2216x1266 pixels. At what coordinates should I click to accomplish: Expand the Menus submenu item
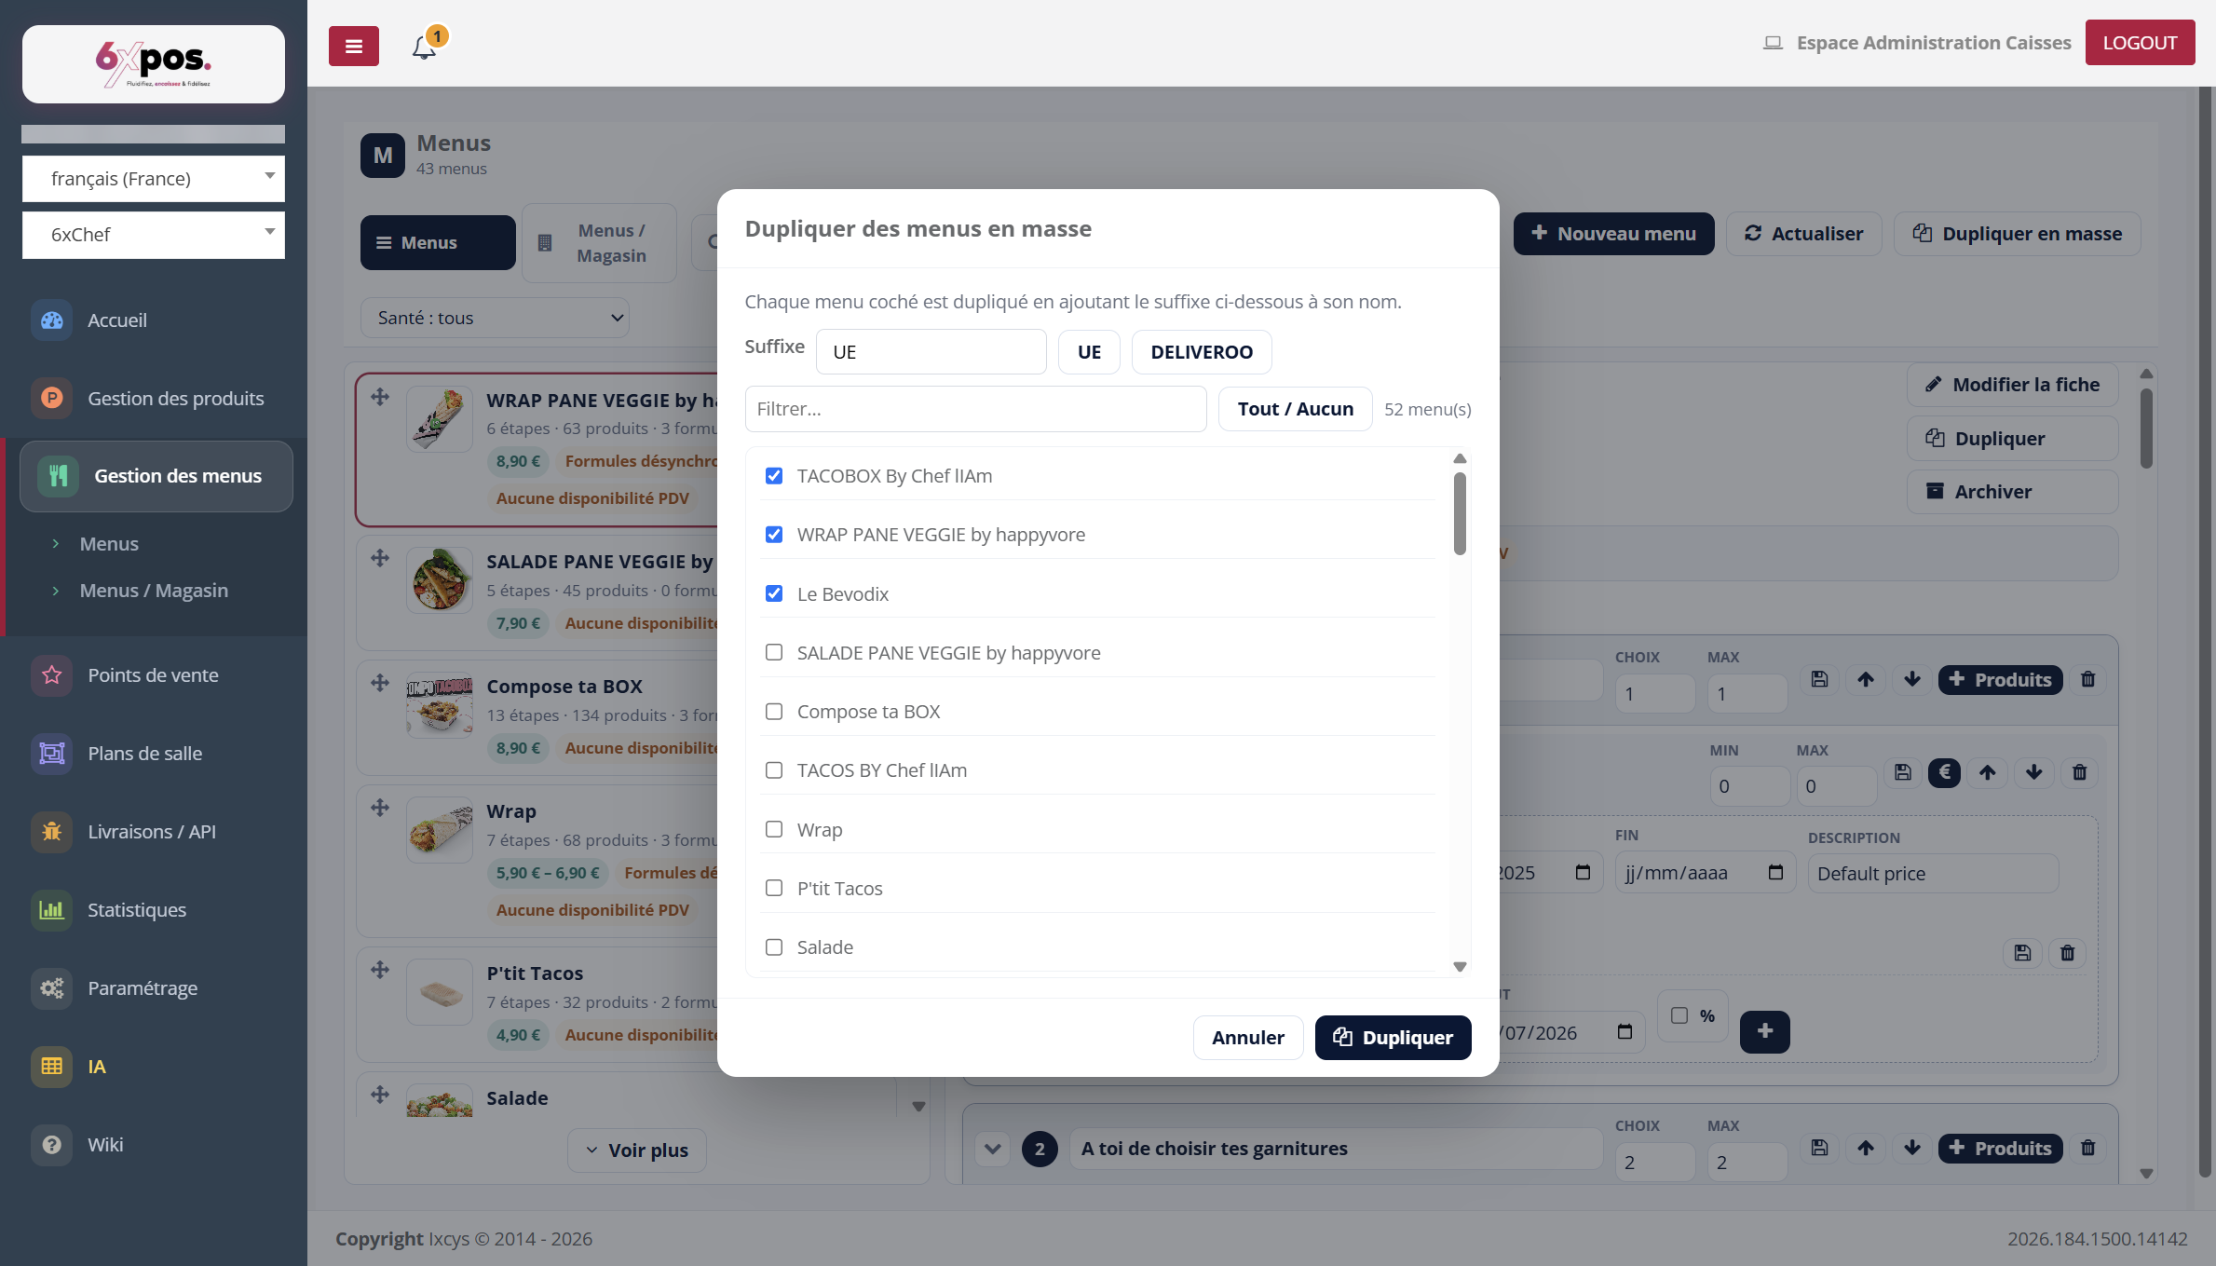[109, 544]
